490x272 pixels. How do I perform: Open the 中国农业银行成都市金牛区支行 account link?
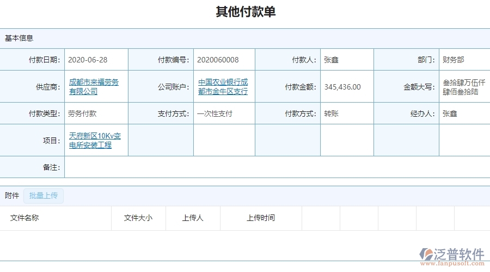[x=223, y=87]
